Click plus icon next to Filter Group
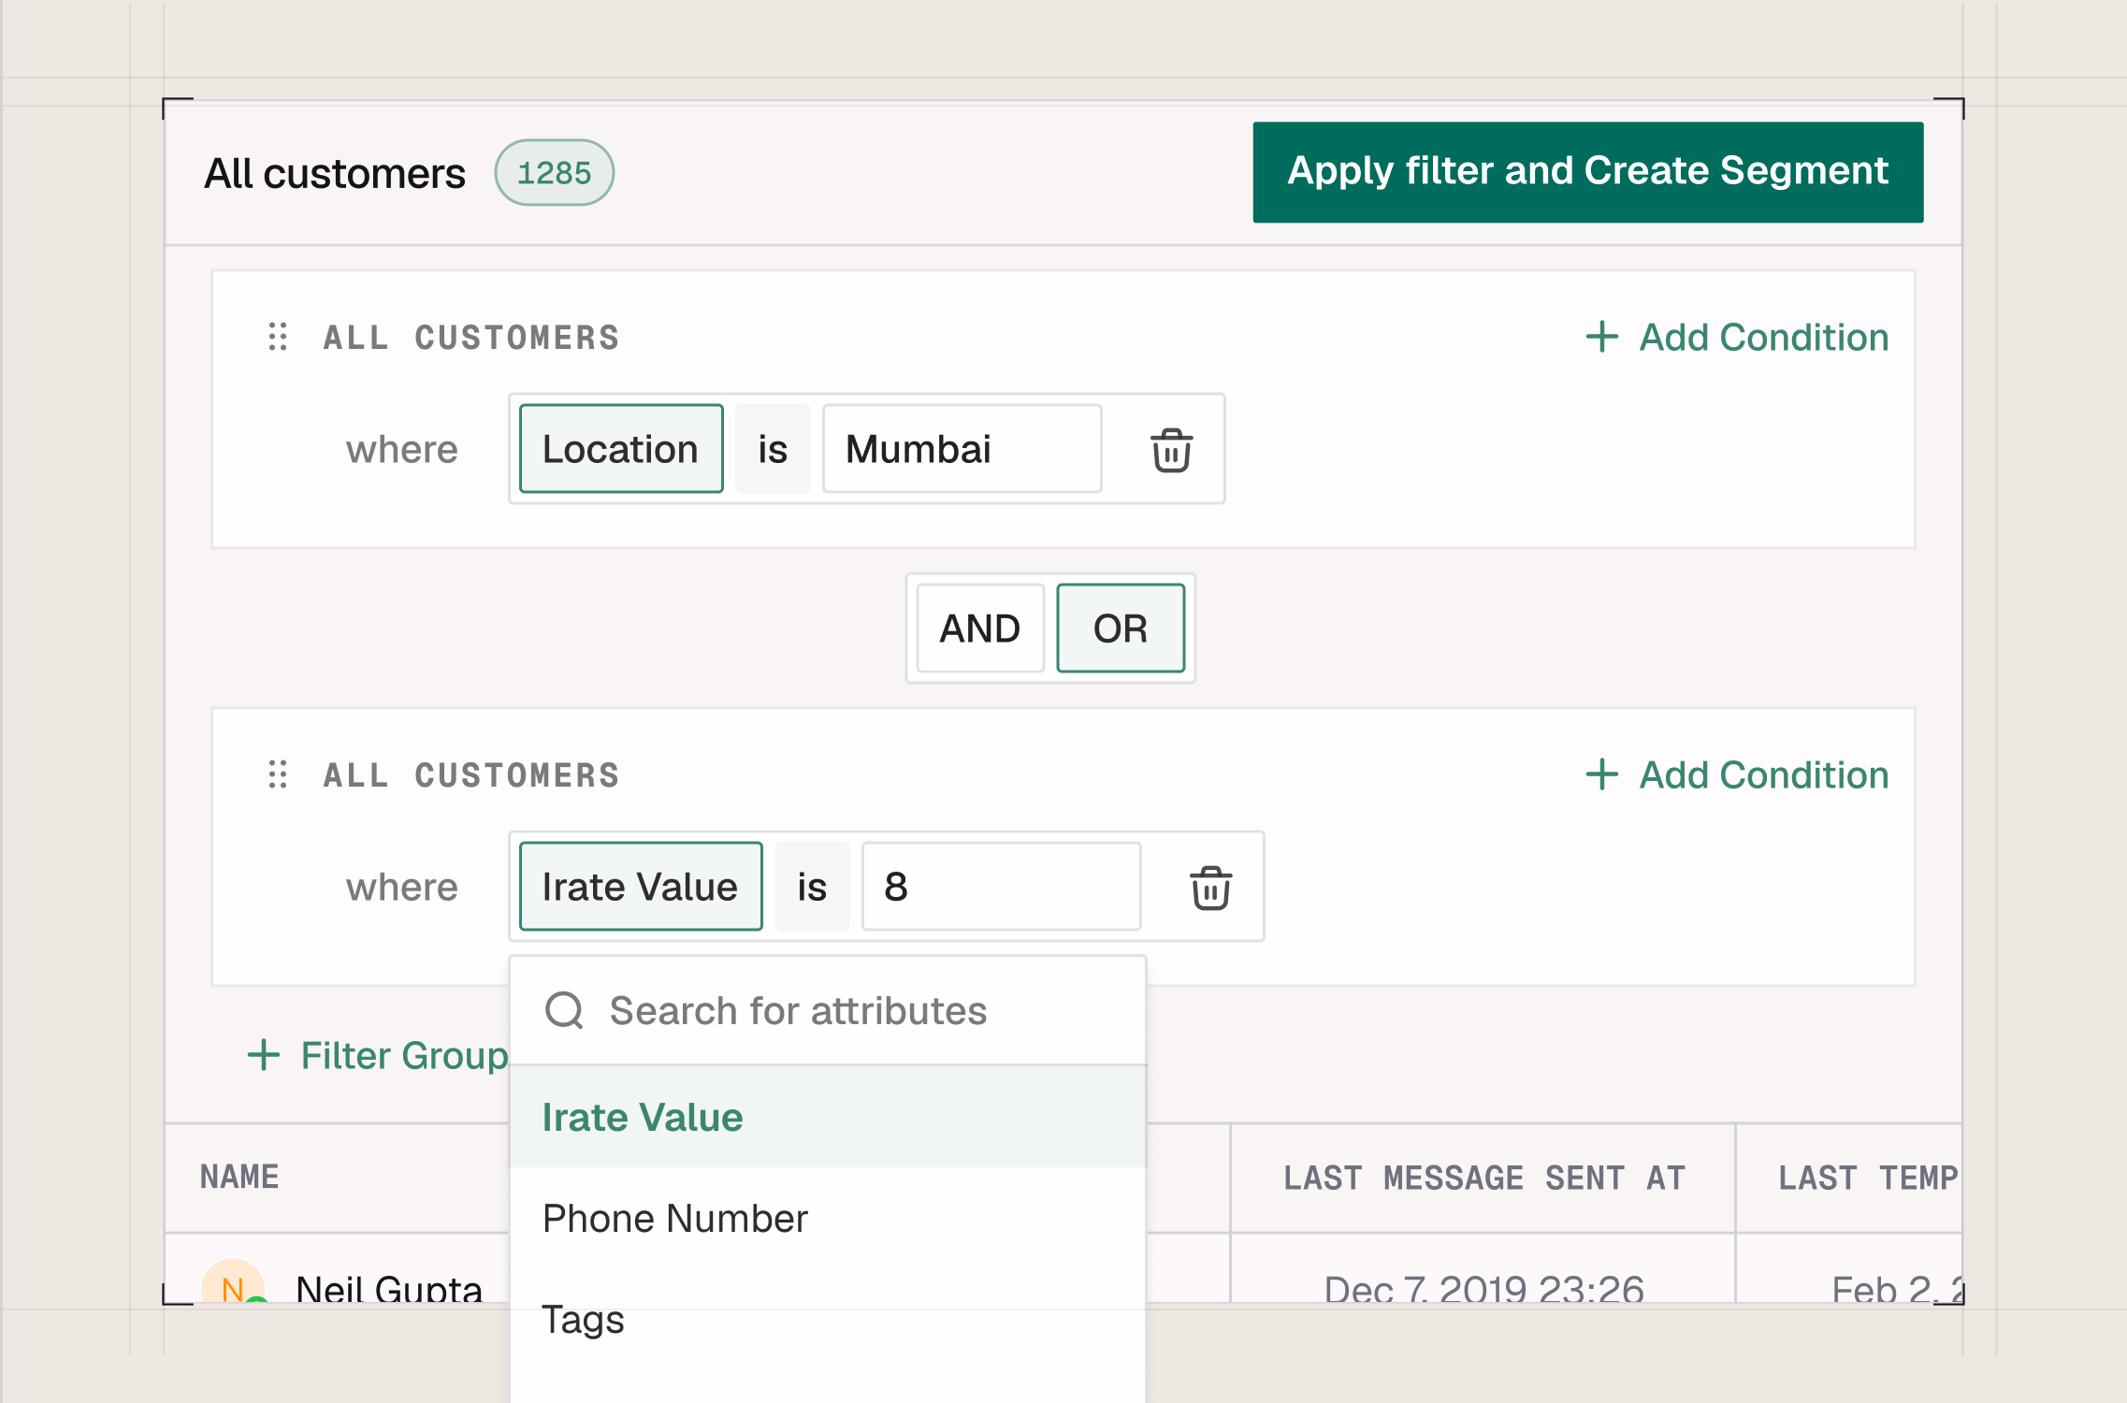 tap(264, 1055)
